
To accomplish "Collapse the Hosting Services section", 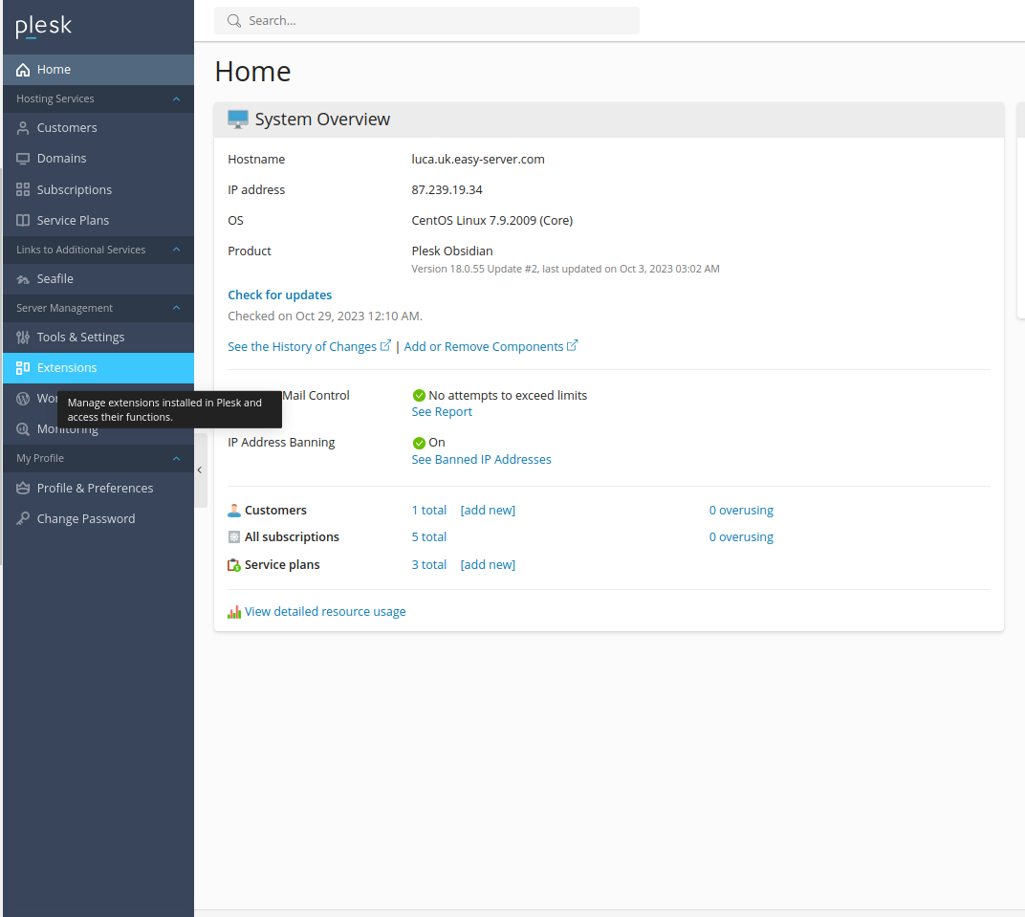I will coord(176,98).
